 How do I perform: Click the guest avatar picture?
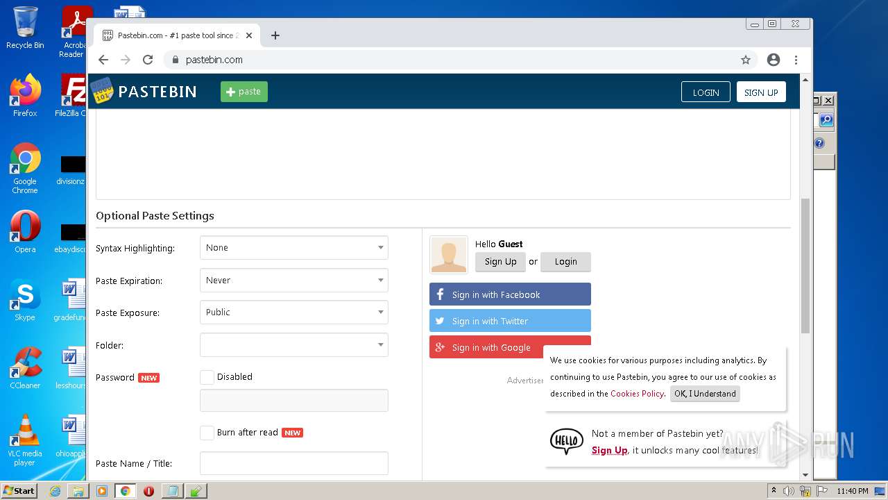[449, 255]
